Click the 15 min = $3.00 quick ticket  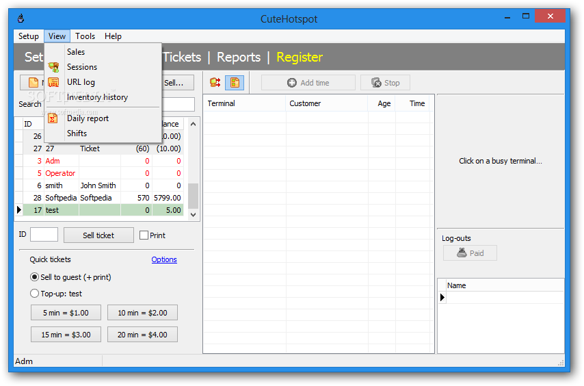pos(66,335)
